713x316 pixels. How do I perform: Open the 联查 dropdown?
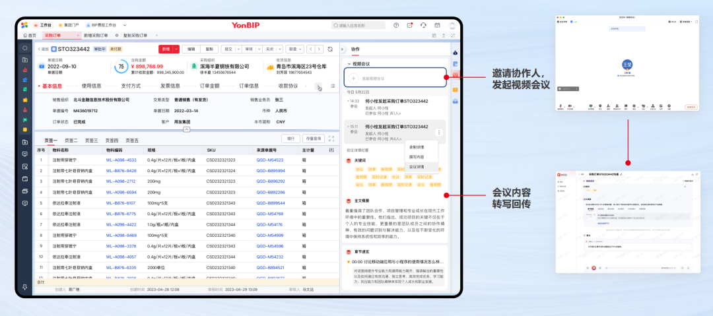point(294,49)
